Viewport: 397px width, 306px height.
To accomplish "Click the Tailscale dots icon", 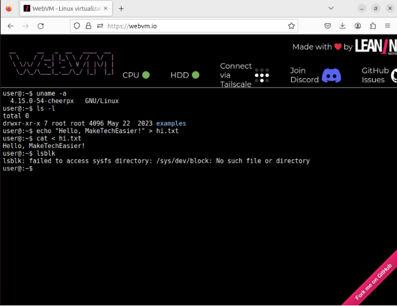I will pyautogui.click(x=262, y=75).
